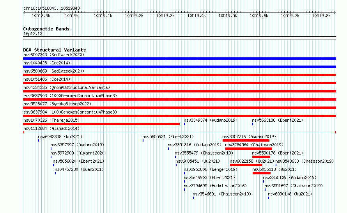Click the nsv5649903 (Ebert2021) label
The height and width of the screenshot is (213, 347).
coord(209,177)
